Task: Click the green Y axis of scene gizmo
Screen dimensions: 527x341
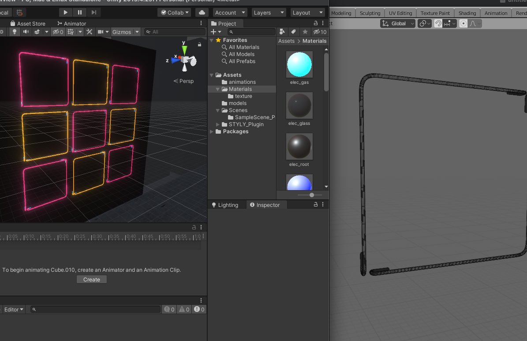Action: point(184,49)
